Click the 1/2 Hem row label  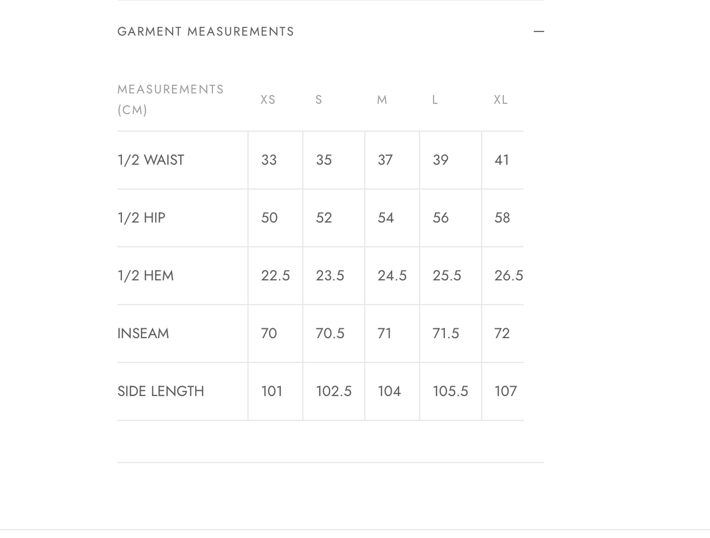pos(146,276)
